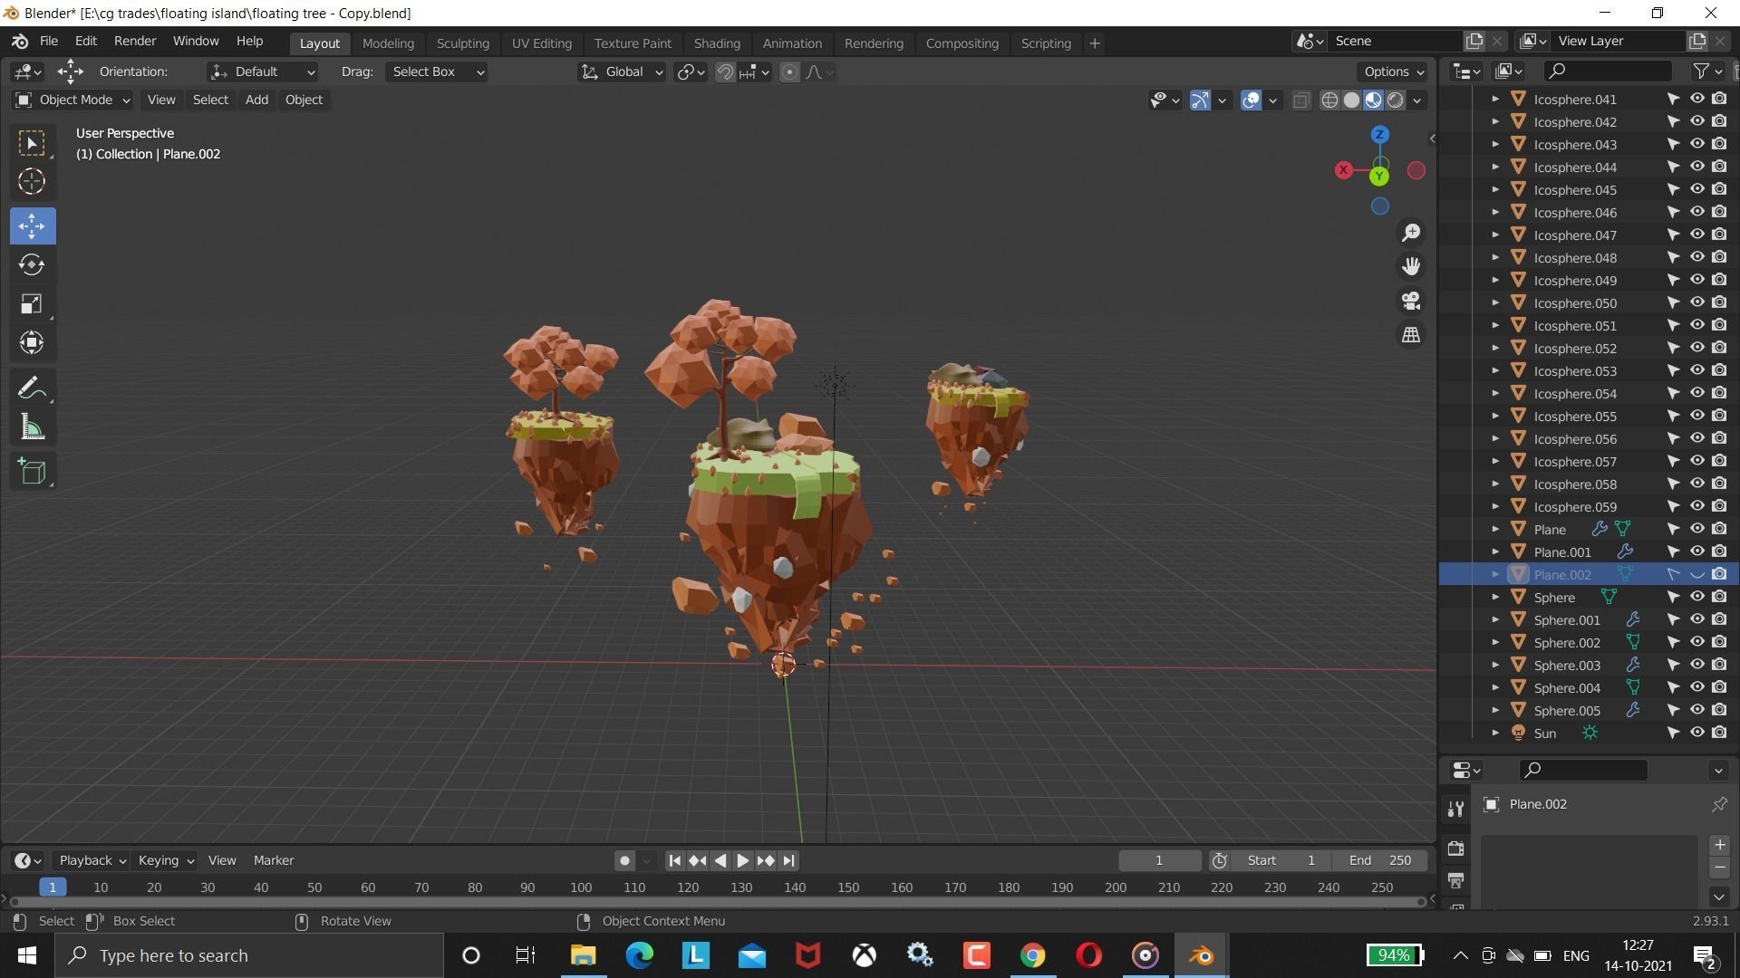Switch to the UV Editing tab

click(541, 43)
